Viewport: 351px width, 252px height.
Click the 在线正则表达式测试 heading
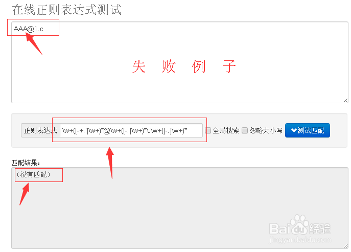(x=66, y=10)
